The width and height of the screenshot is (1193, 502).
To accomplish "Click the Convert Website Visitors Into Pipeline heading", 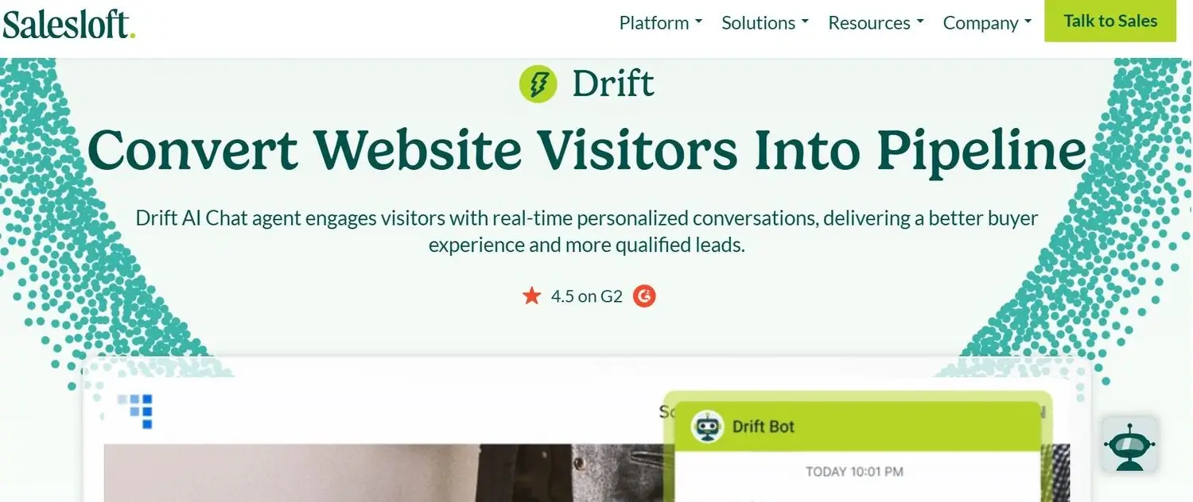I will (587, 150).
